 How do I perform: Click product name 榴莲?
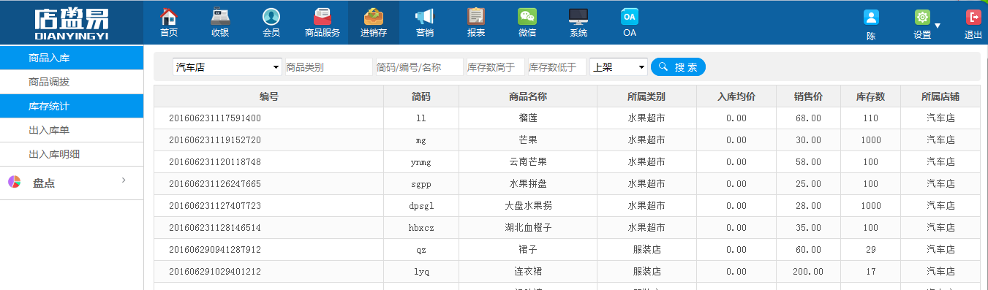(528, 118)
